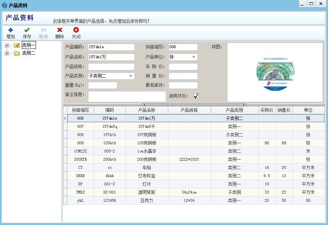328x225 pixels.
Task: Select the 亚克力 product row
Action: click(x=147, y=200)
